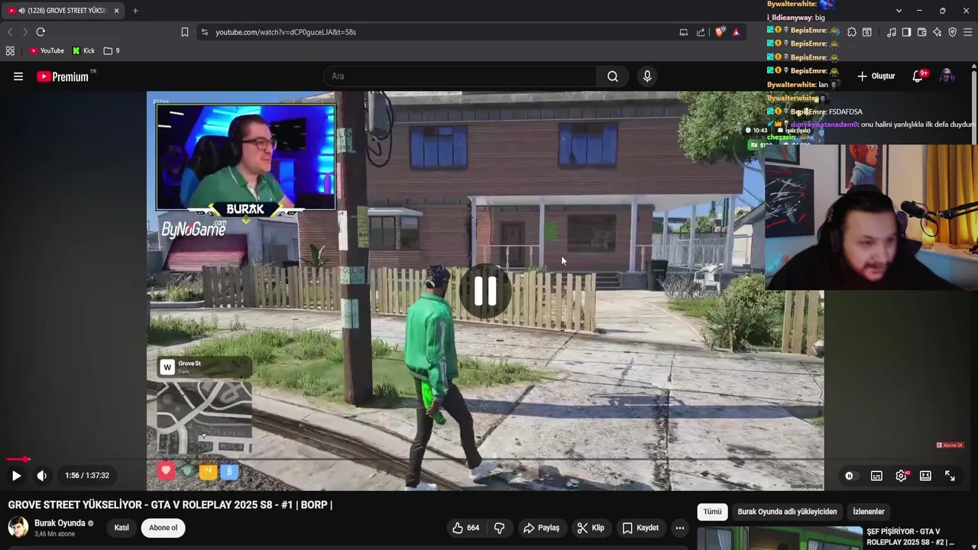Open the YouTube hamburger guide menu
This screenshot has height=550, width=978.
[18, 76]
